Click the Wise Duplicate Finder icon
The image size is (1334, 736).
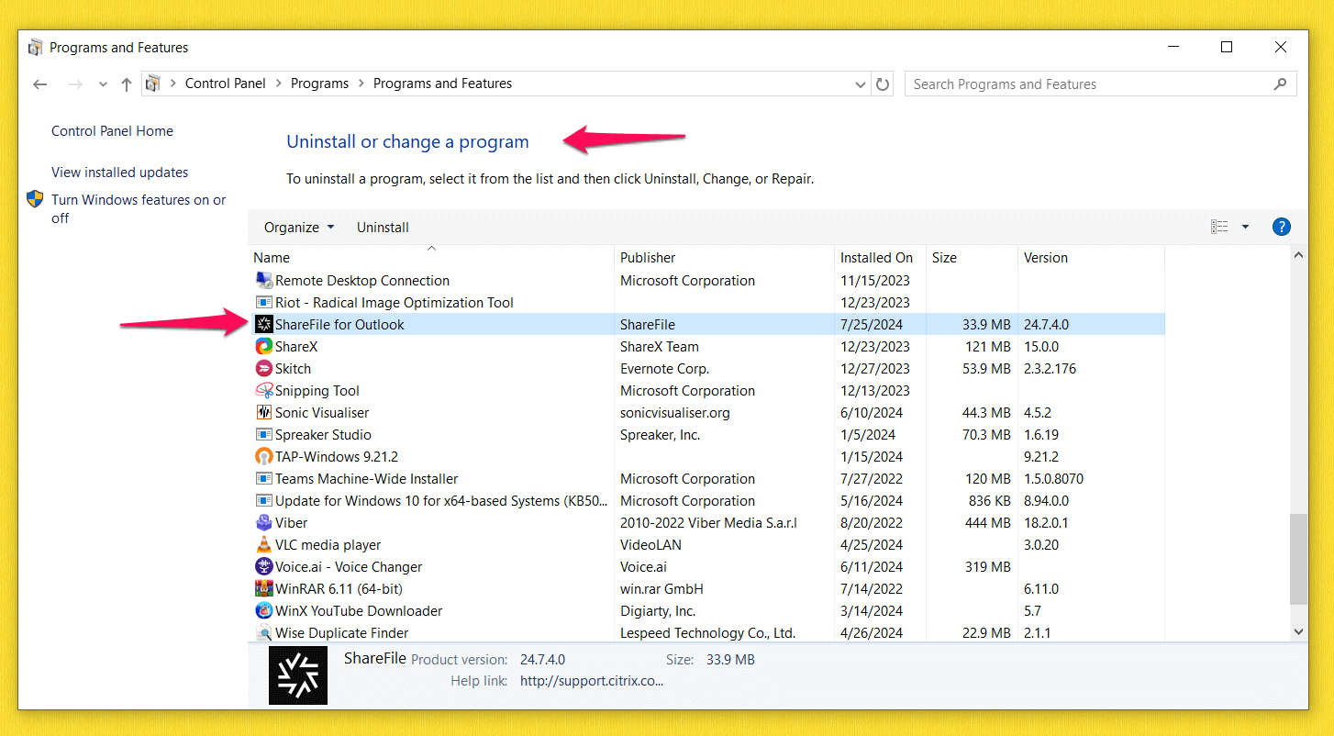[x=264, y=632]
